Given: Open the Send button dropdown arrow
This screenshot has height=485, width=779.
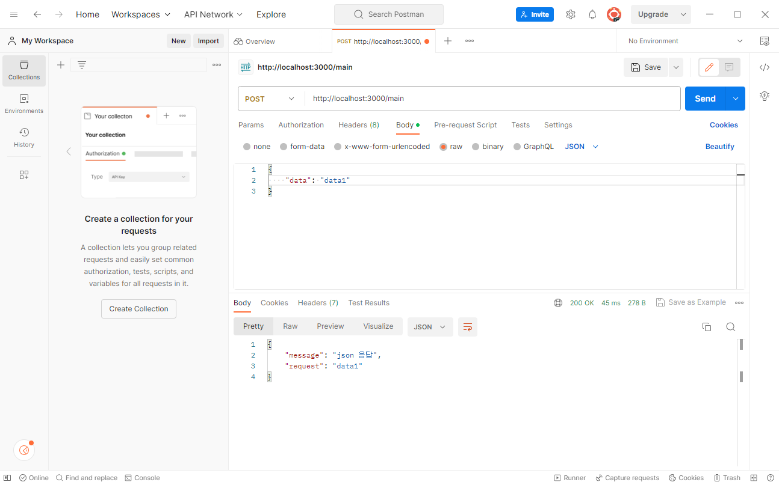Looking at the screenshot, I should click(x=735, y=99).
